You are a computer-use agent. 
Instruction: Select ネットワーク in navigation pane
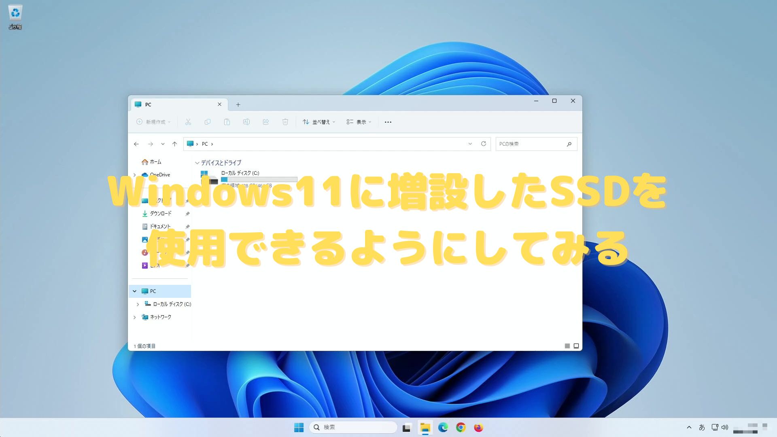coord(157,317)
